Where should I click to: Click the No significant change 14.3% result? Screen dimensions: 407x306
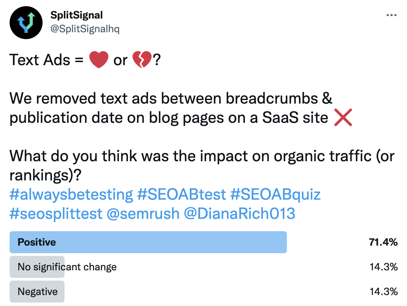pyautogui.click(x=384, y=267)
